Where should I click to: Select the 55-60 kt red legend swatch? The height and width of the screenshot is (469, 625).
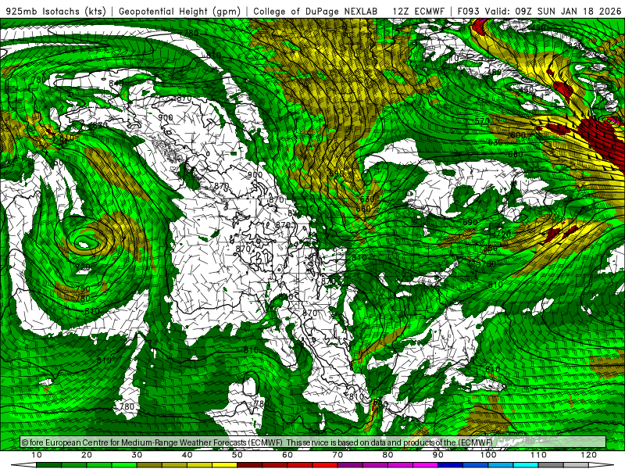click(275, 465)
